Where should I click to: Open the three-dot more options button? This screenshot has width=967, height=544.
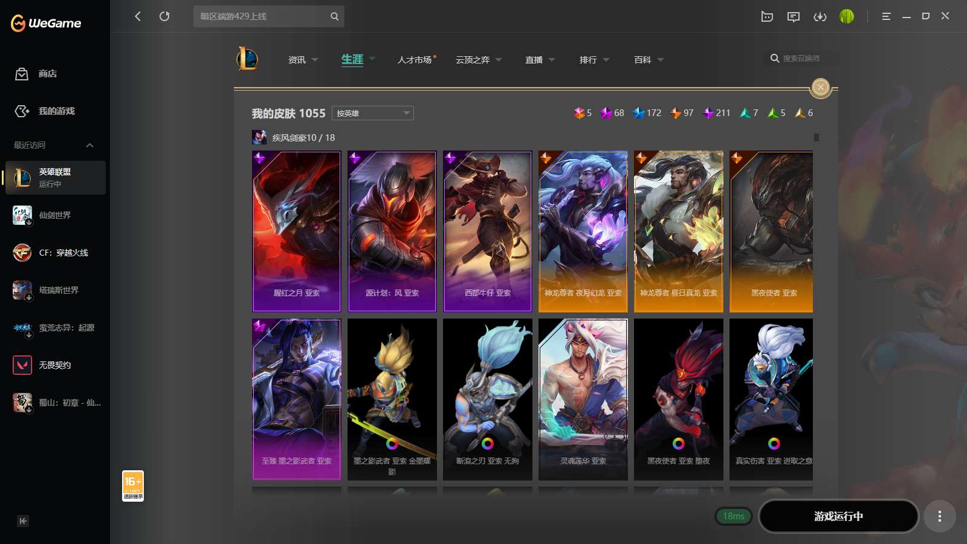coord(940,516)
